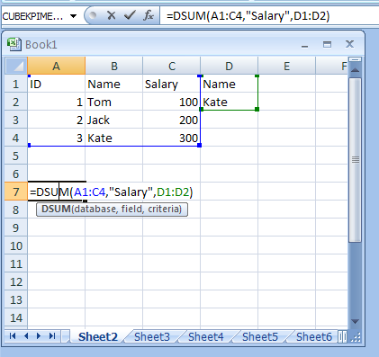
Task: Click inside the formula bar text
Action: pos(248,15)
